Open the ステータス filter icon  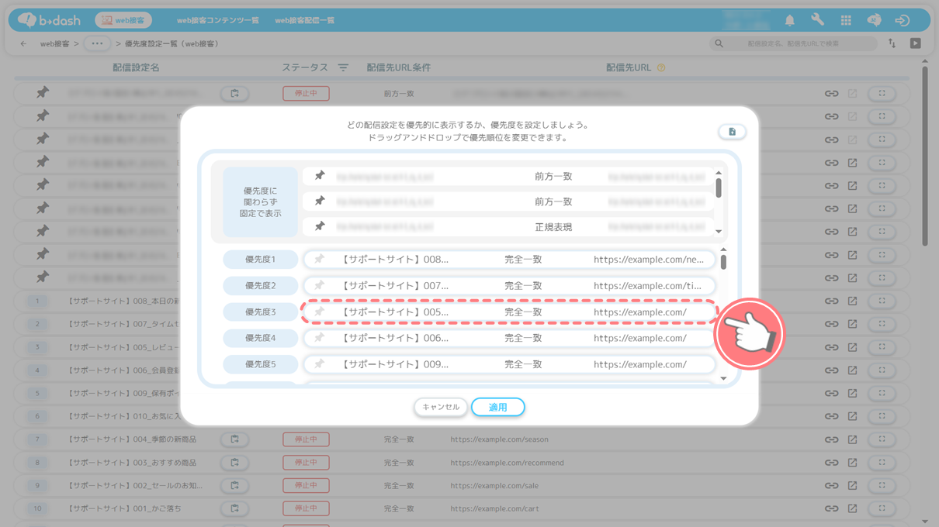(x=343, y=68)
